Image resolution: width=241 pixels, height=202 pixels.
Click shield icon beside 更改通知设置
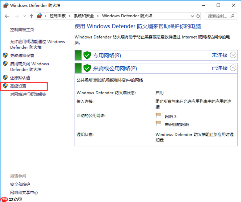5,55
